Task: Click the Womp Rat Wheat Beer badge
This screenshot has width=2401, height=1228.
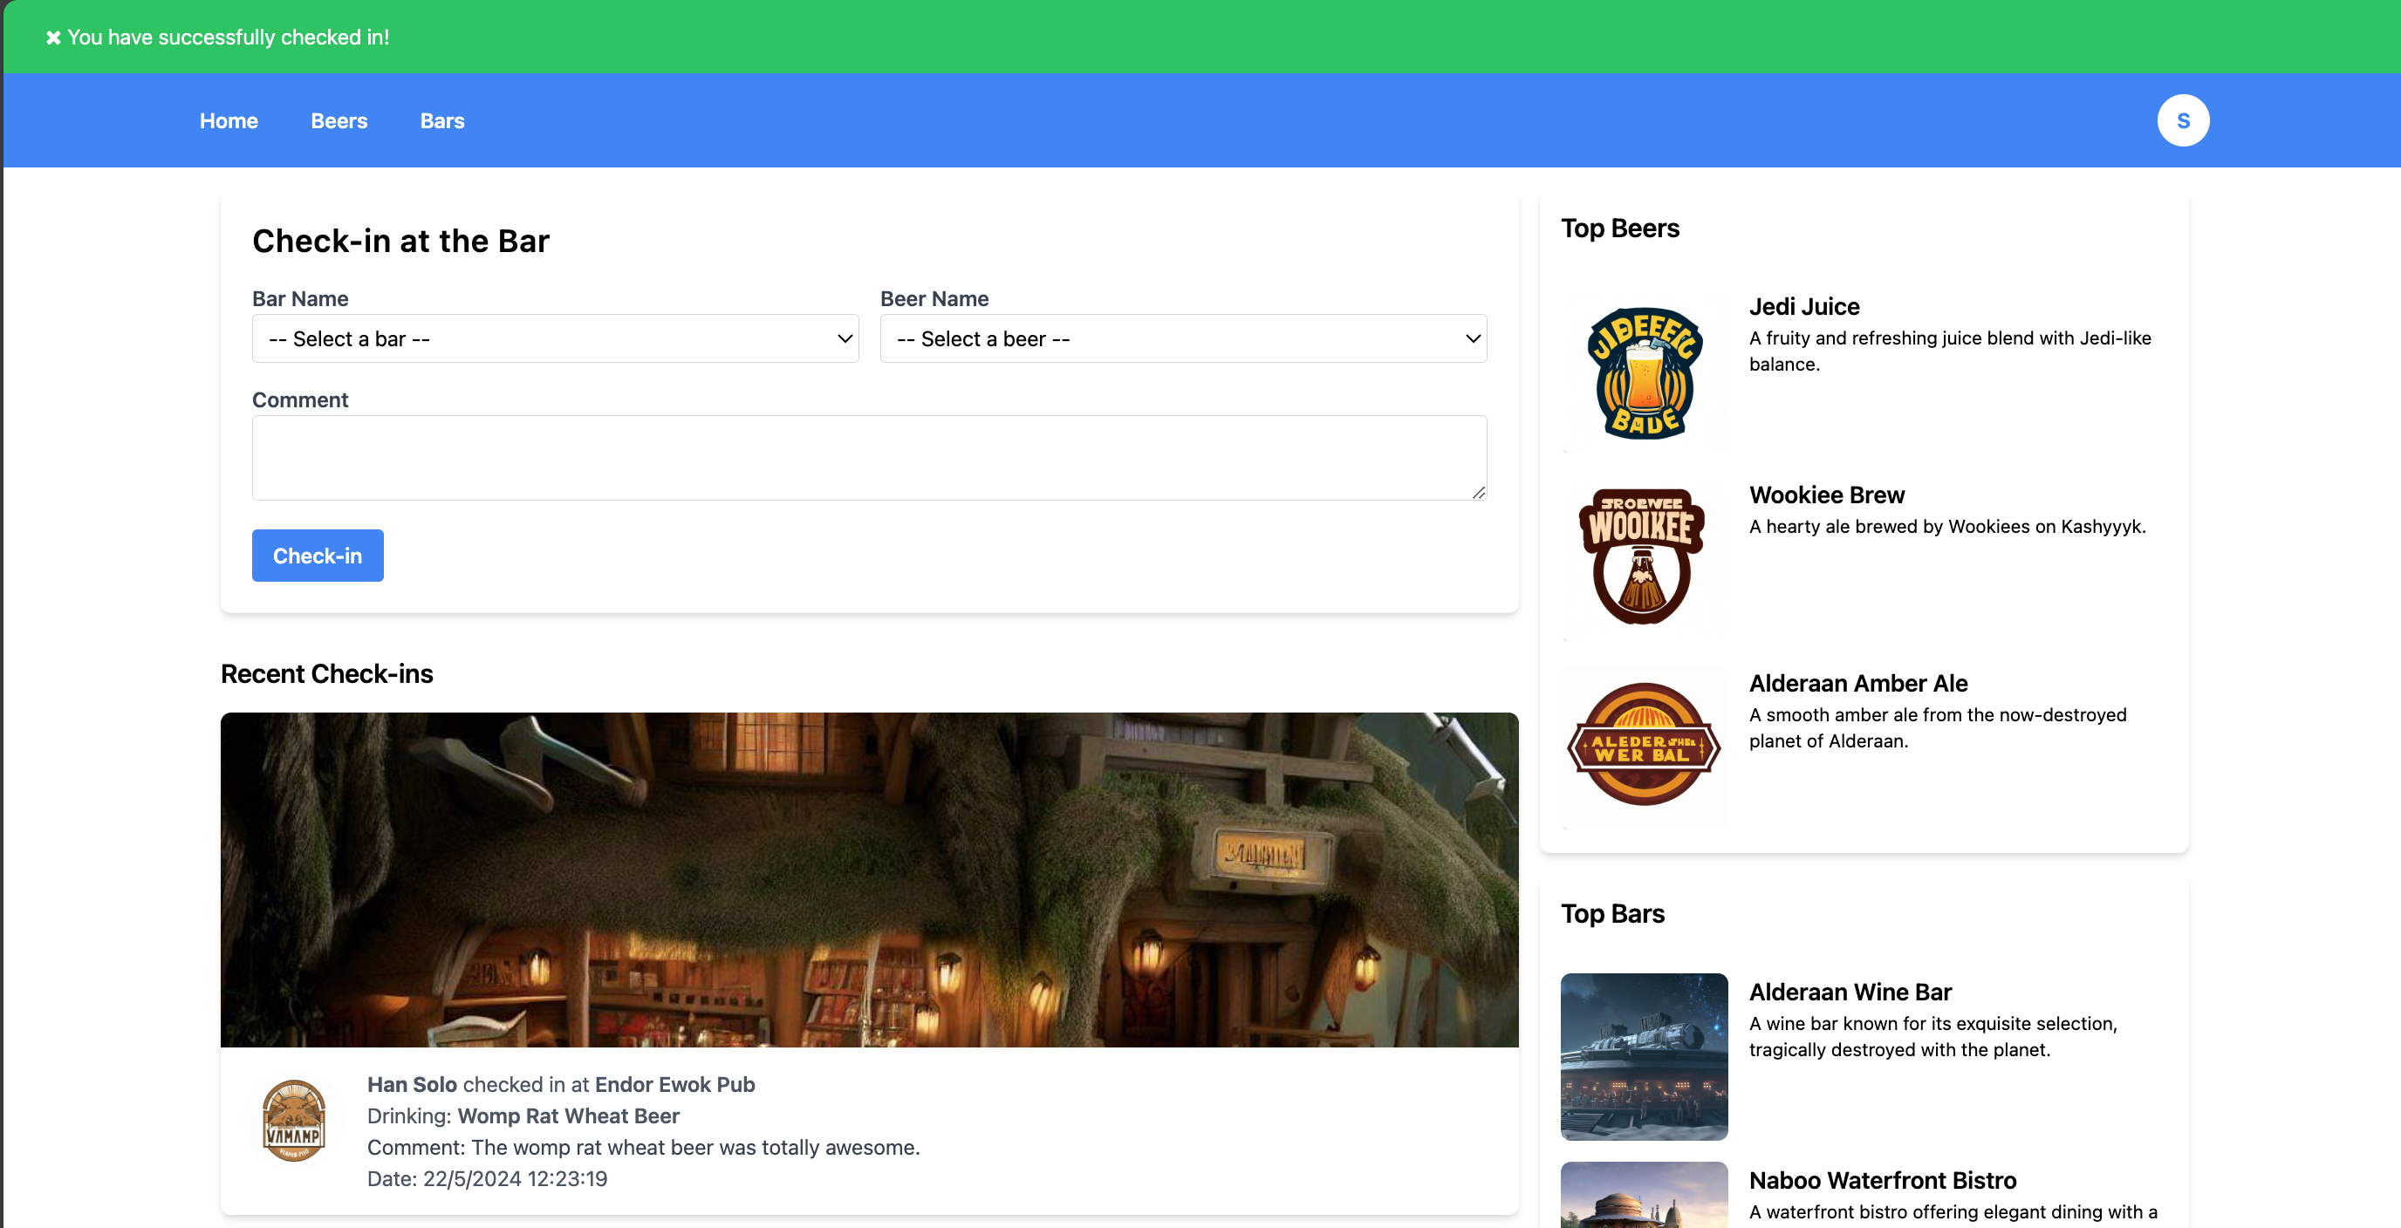Action: [x=294, y=1122]
